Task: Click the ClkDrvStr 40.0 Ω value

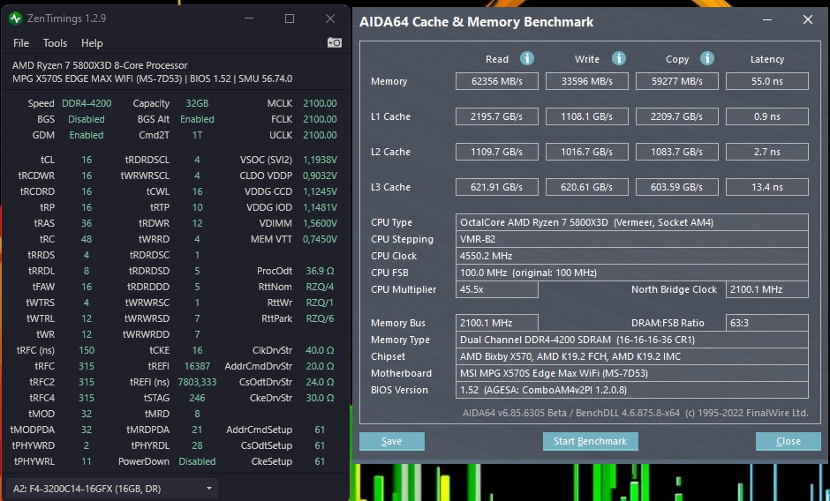Action: click(320, 350)
